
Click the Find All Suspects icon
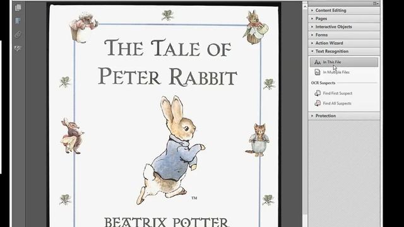tap(318, 103)
